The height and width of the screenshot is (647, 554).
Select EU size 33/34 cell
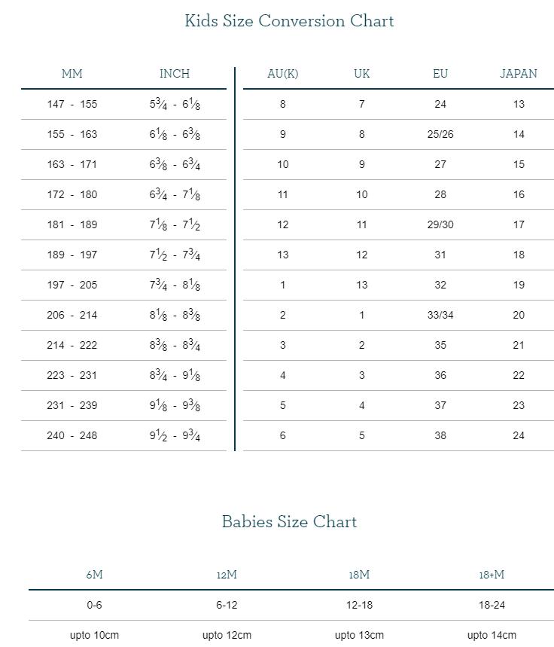[440, 315]
